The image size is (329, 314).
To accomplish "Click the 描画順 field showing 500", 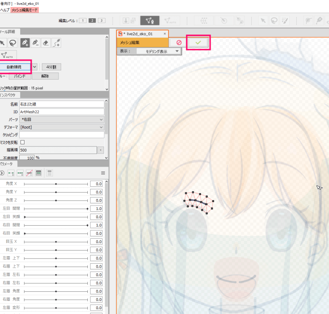I will click(58, 150).
